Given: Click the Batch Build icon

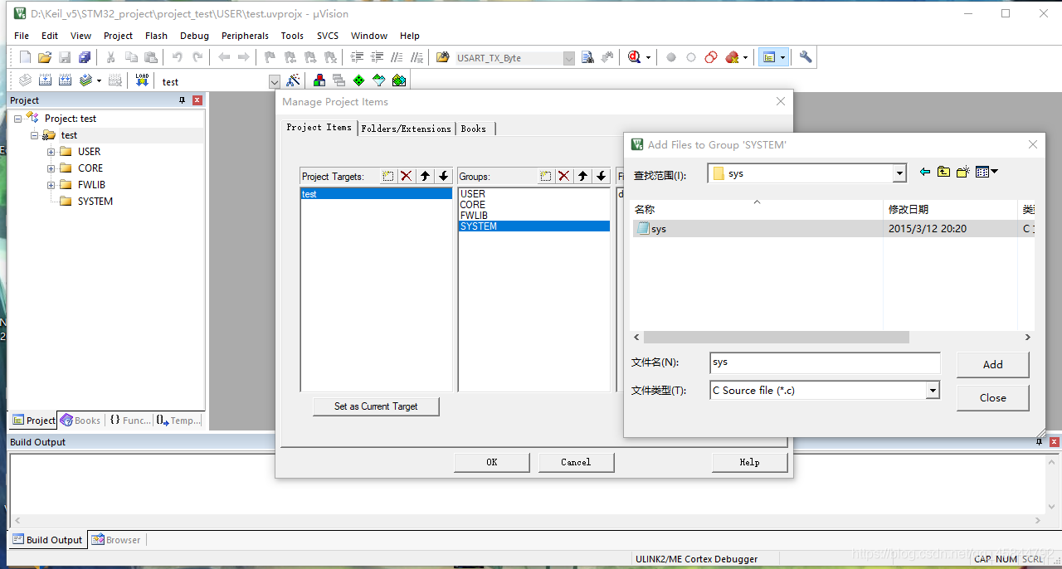Looking at the screenshot, I should coord(85,80).
